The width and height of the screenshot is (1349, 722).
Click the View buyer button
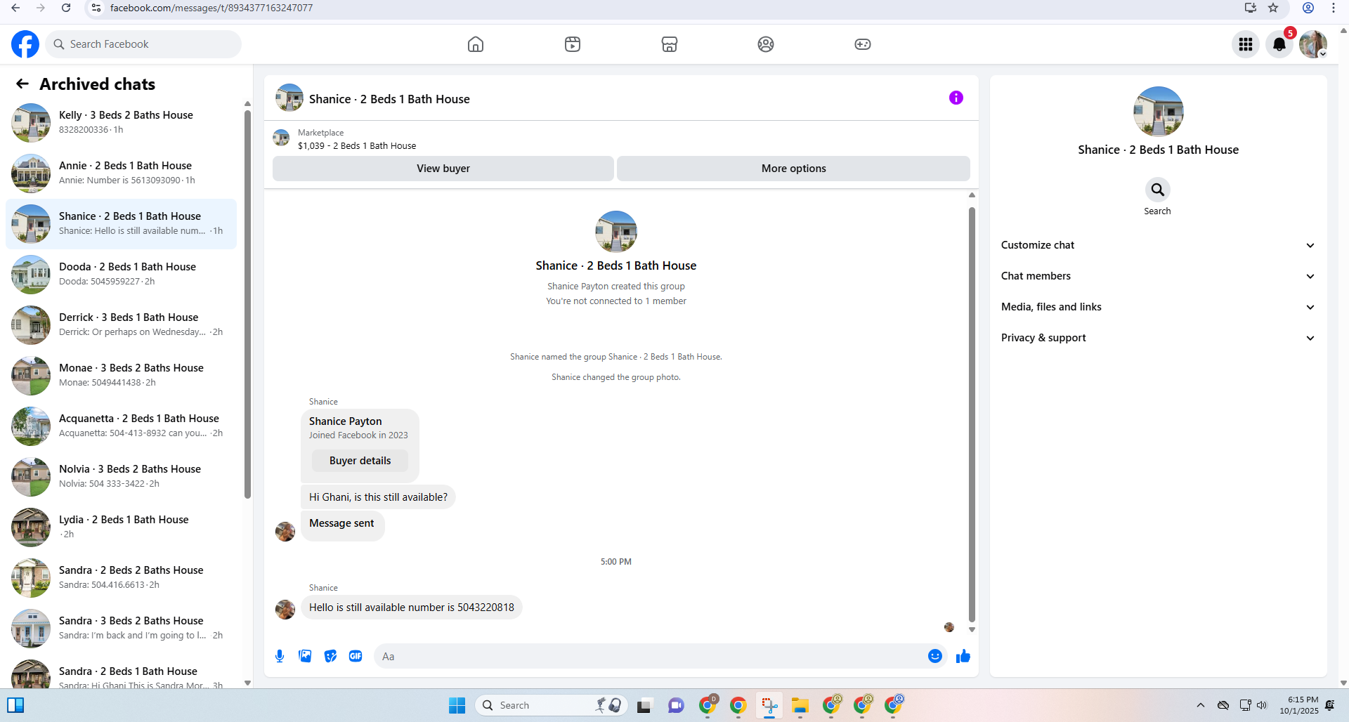point(443,169)
